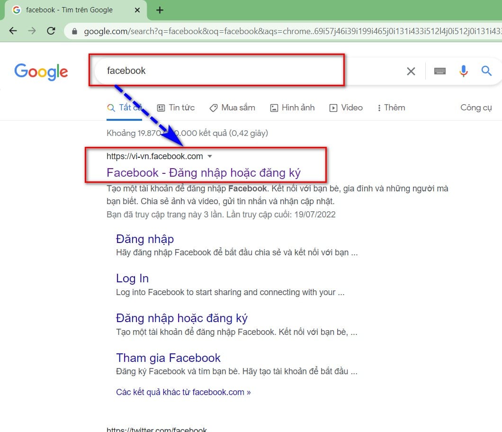
Task: Reload the page with refresh icon
Action: [x=51, y=31]
